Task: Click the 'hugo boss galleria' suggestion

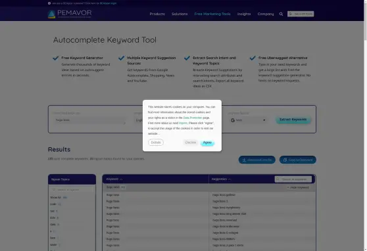Action: [224, 195]
